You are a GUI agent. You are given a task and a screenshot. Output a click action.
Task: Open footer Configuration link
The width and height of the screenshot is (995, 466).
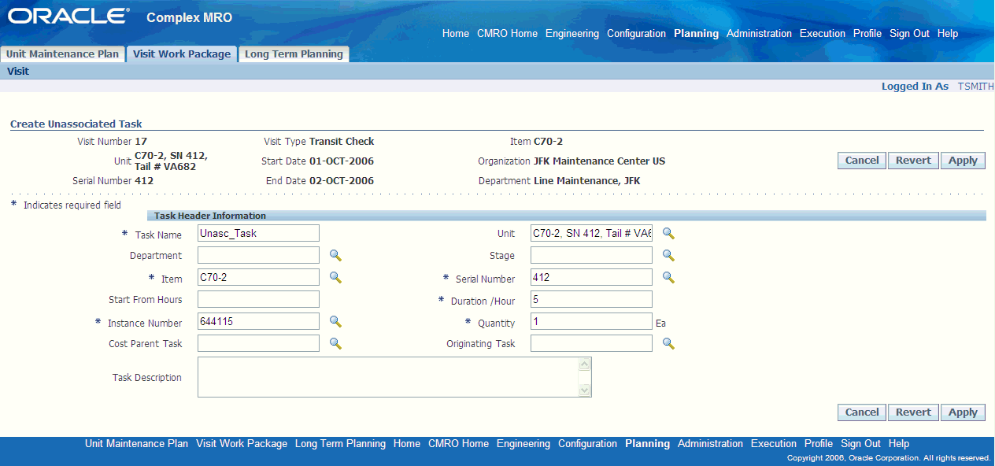[x=588, y=443]
